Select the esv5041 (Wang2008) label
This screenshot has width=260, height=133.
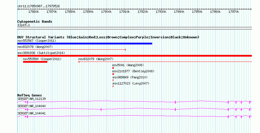click(x=128, y=65)
